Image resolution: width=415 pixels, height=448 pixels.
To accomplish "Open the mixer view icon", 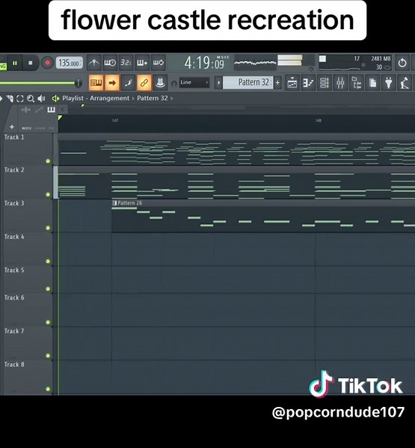I will click(340, 83).
